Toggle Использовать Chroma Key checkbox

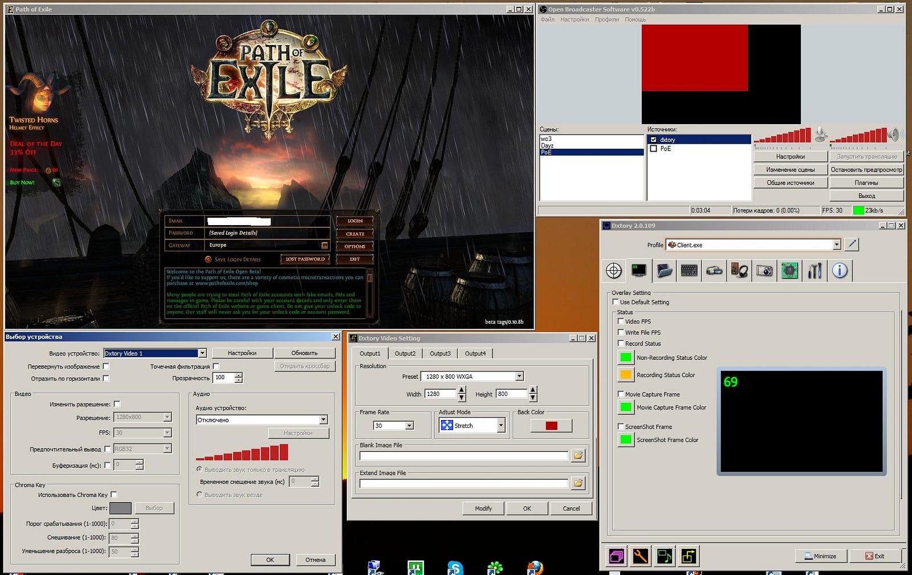(113, 495)
